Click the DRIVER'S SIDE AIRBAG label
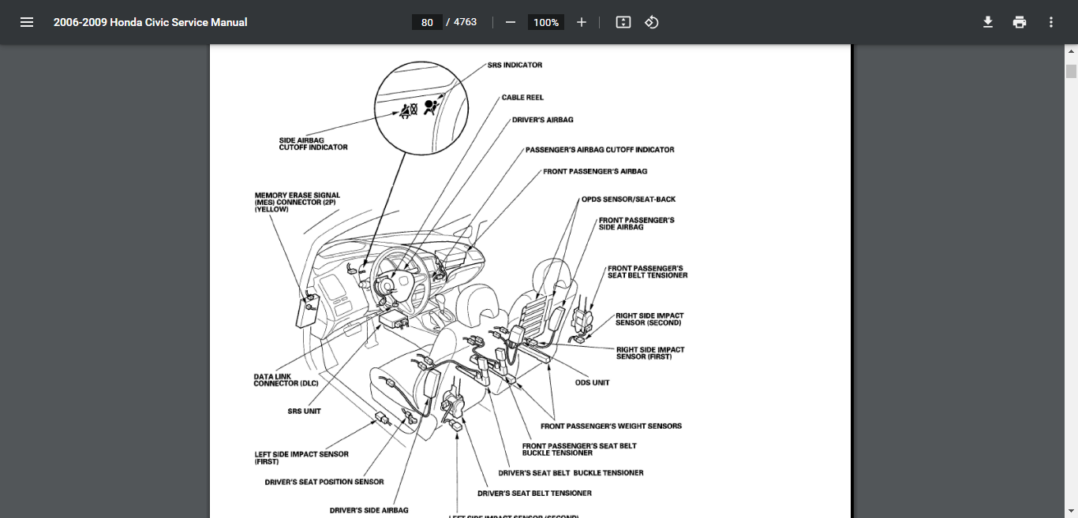Viewport: 1078px width, 518px height. click(369, 511)
